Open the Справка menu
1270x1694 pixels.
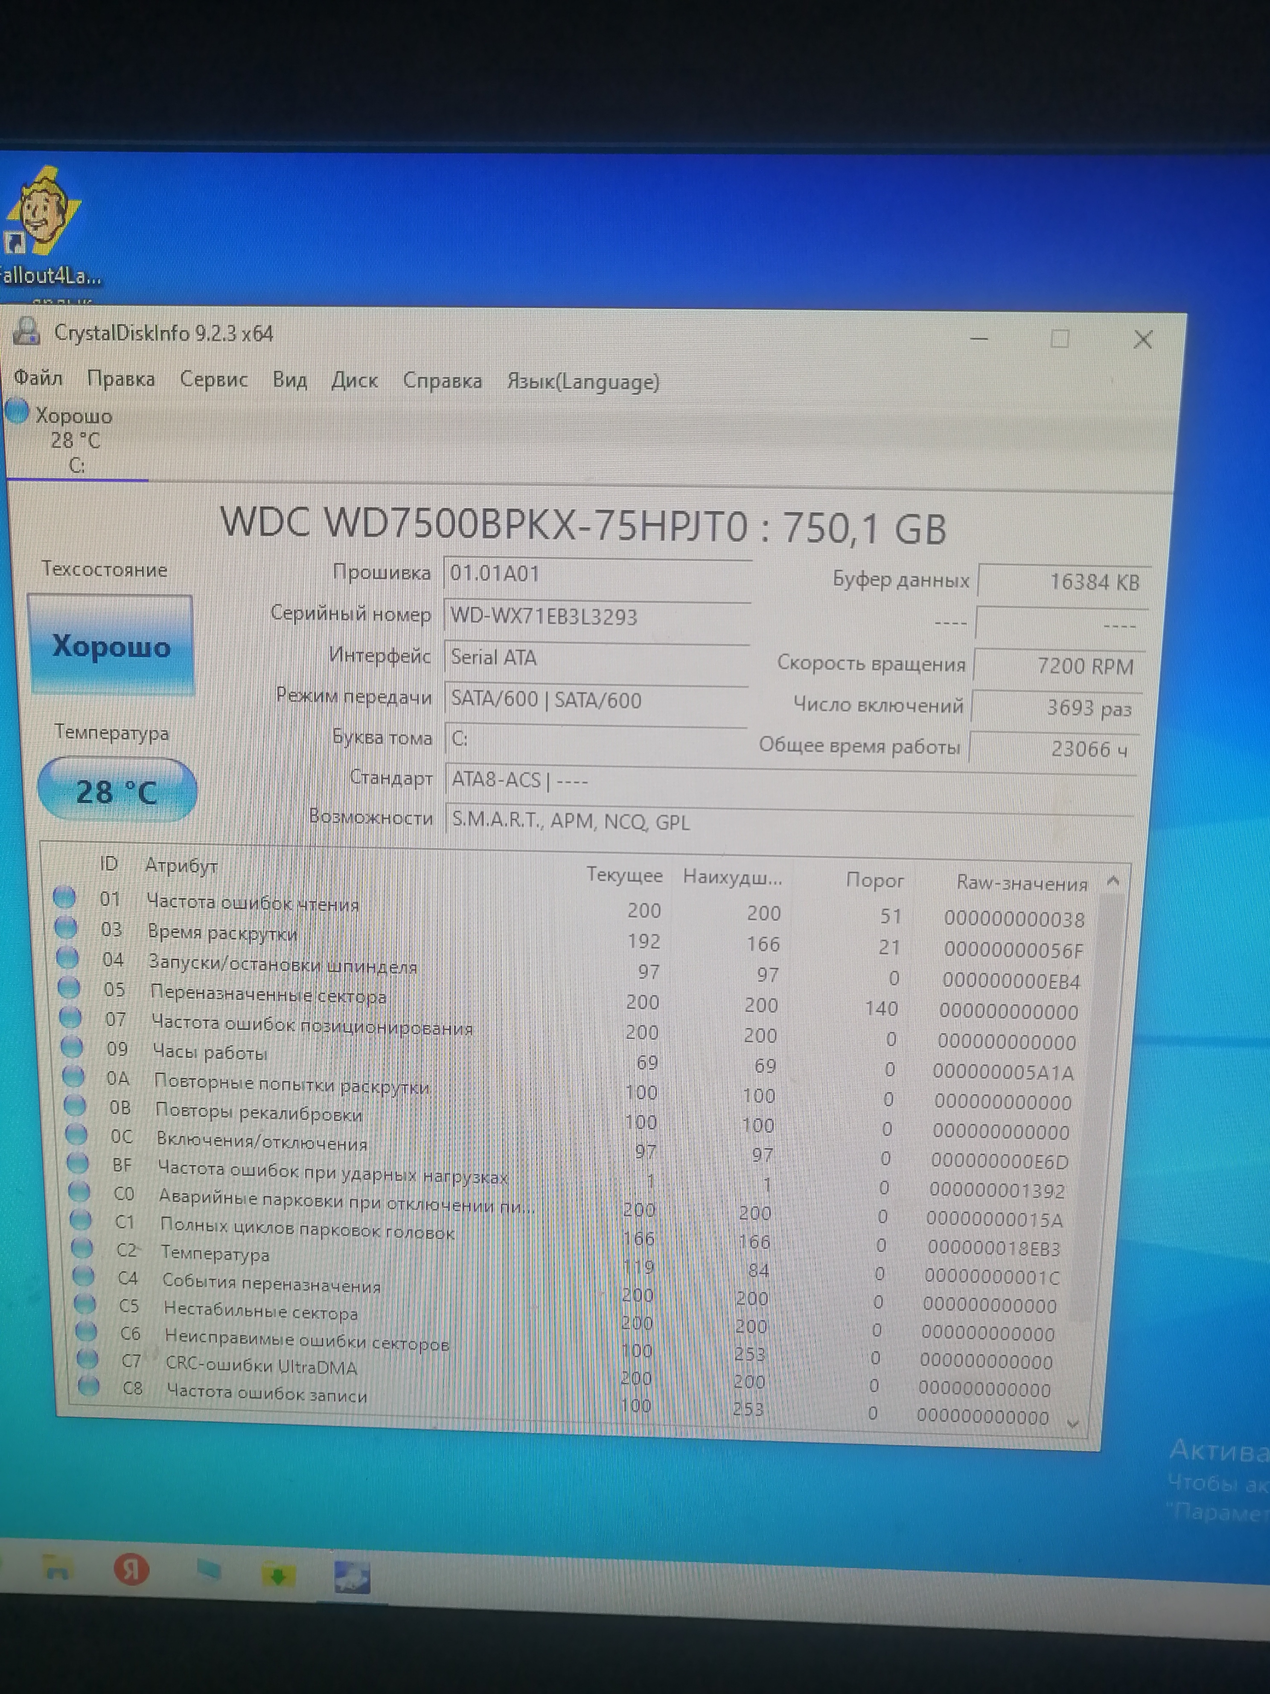tap(443, 381)
